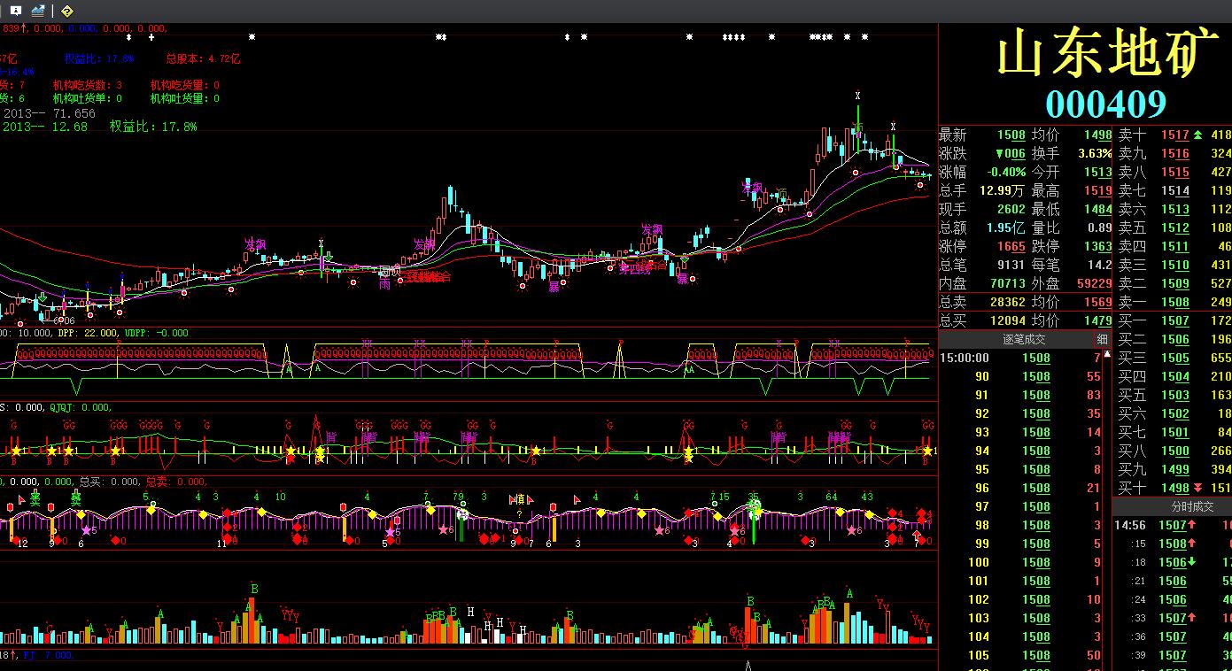Click the red double down arrow beside 买十

1198,488
